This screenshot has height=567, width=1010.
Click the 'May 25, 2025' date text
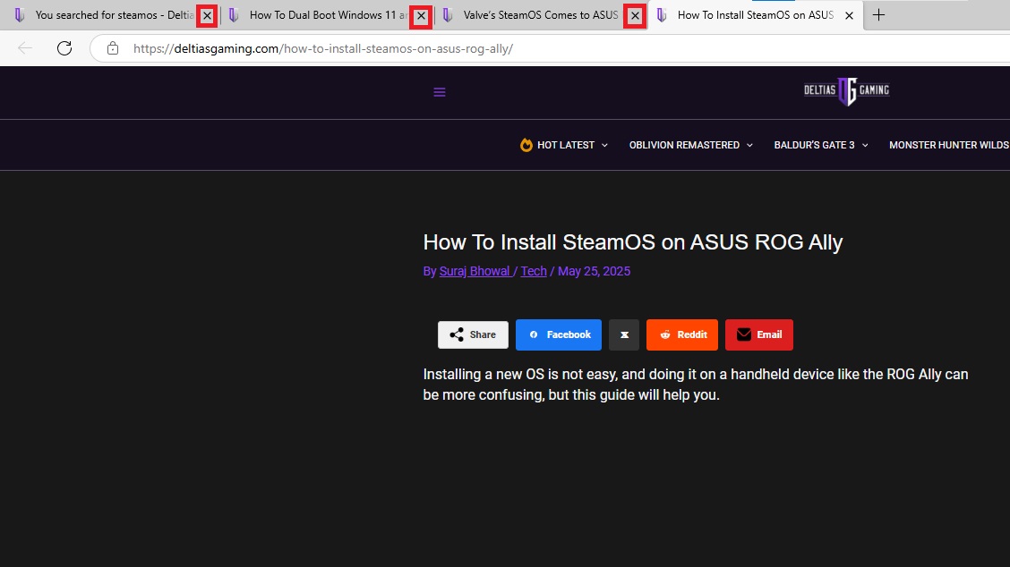[x=594, y=272]
